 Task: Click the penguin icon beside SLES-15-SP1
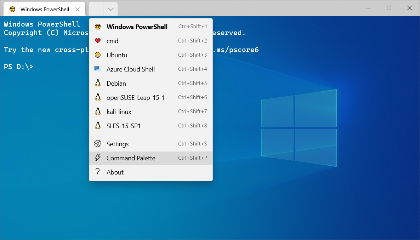tap(98, 126)
